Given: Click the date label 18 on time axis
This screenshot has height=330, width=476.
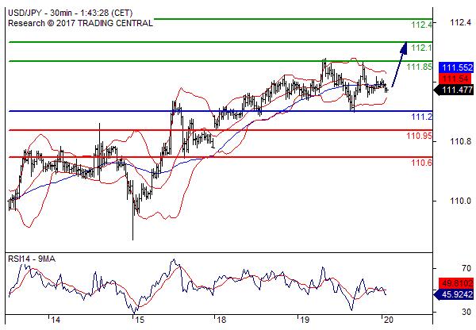Looking at the screenshot, I should [x=221, y=320].
